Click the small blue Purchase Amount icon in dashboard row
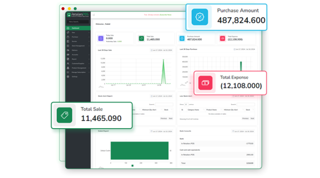 (x=182, y=38)
